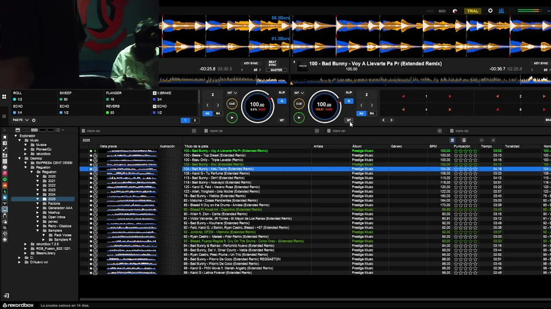Open the PAD FX mode dropdown
This screenshot has height=309, width=551.
coord(21,120)
